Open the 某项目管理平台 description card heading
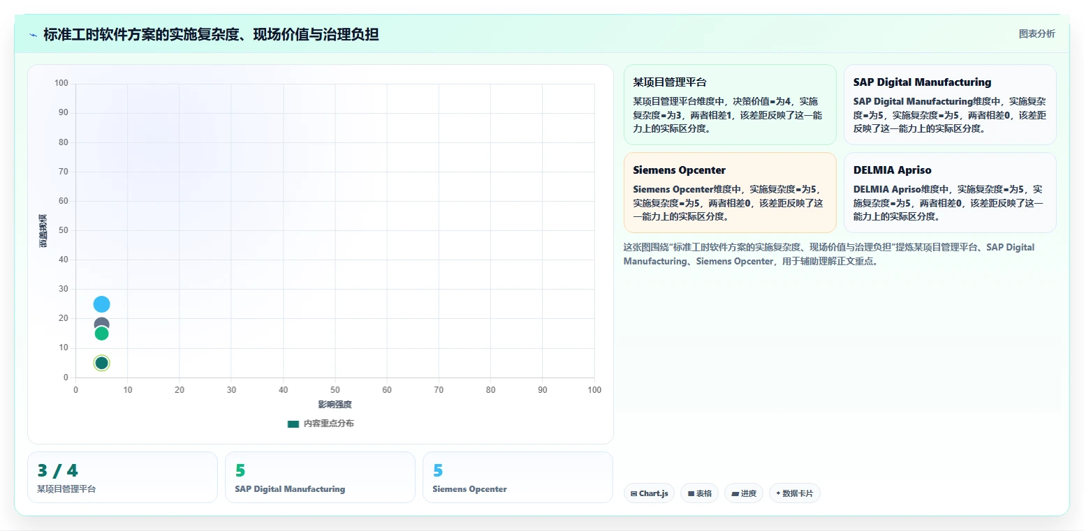This screenshot has height=531, width=1084. tap(670, 82)
